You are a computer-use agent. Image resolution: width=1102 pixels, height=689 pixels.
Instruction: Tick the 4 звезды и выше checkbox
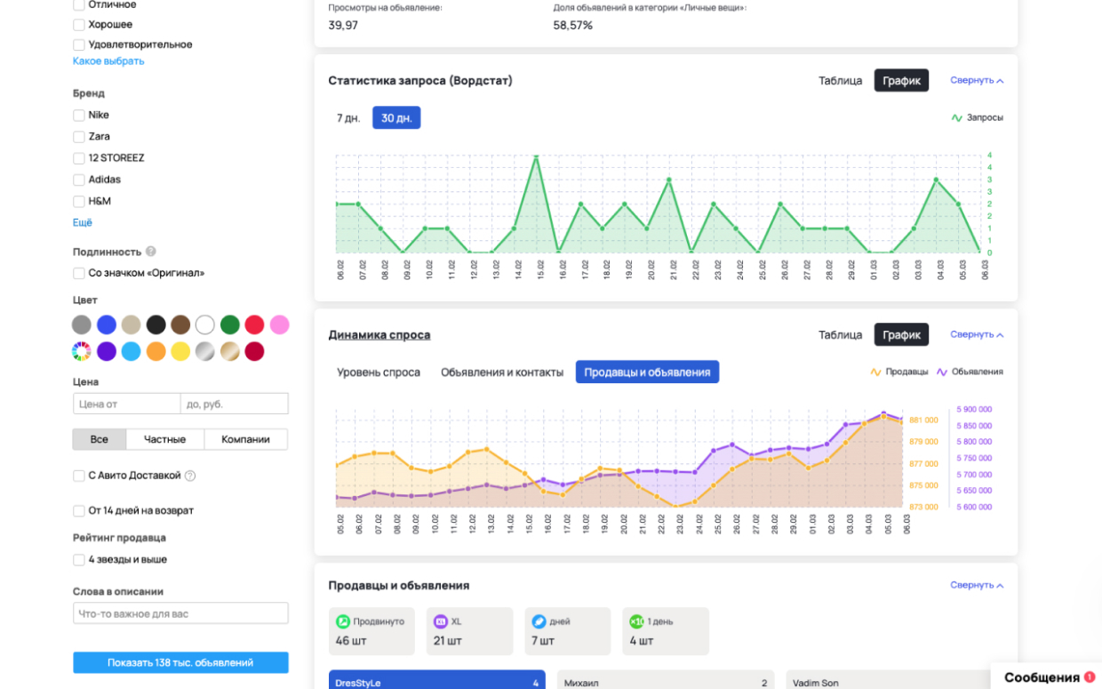point(79,560)
